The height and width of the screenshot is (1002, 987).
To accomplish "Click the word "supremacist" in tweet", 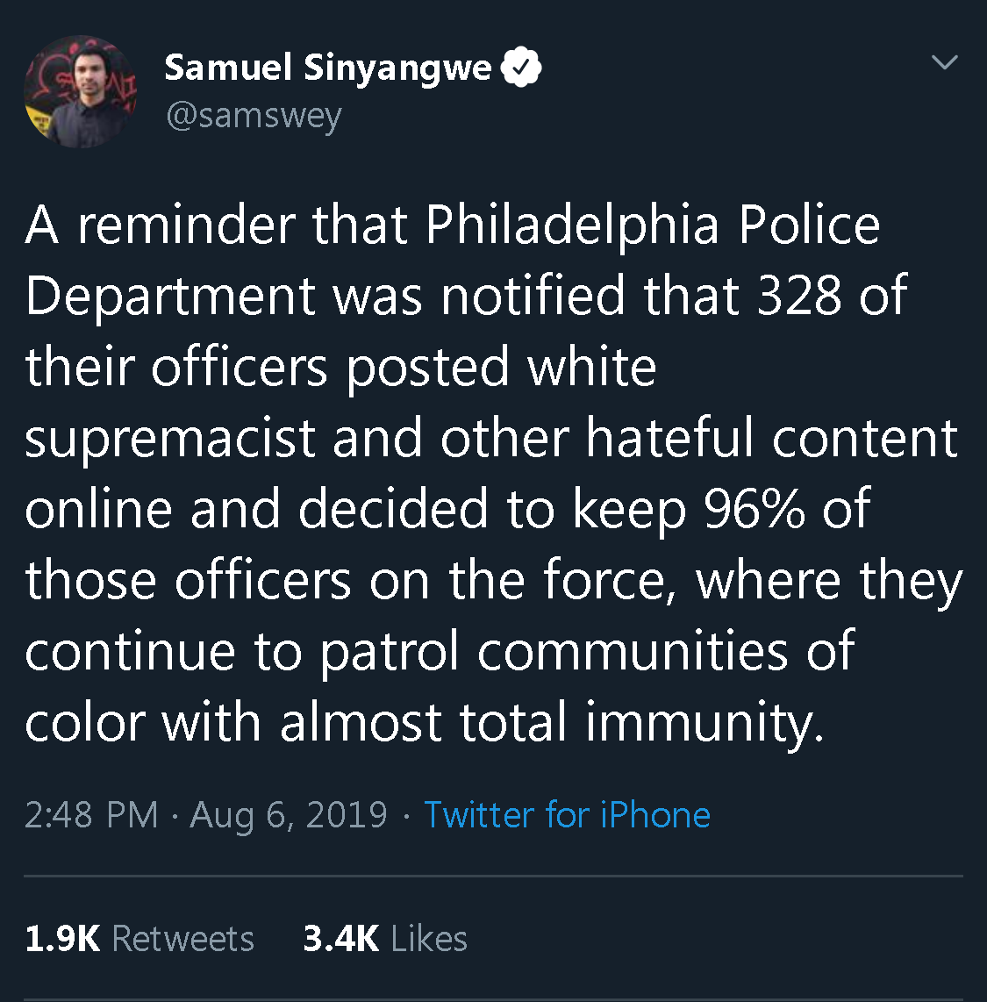I will click(170, 439).
